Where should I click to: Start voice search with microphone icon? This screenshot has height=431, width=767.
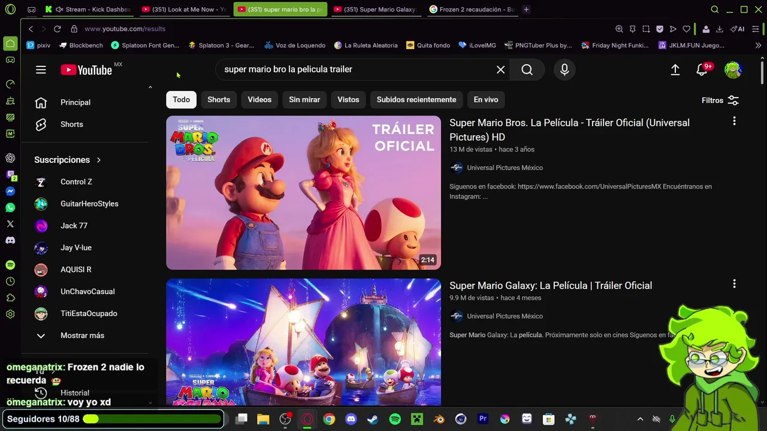[x=564, y=69]
